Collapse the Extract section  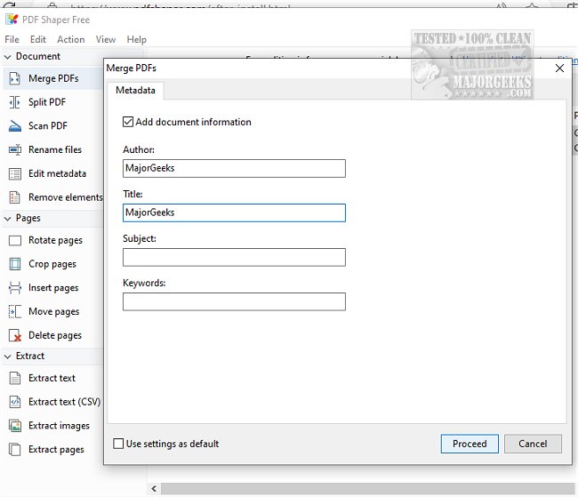tap(7, 357)
